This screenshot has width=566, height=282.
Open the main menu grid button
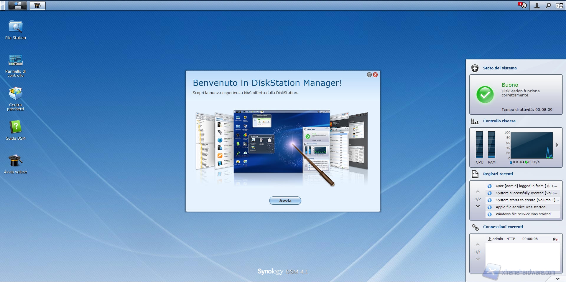[x=18, y=6]
